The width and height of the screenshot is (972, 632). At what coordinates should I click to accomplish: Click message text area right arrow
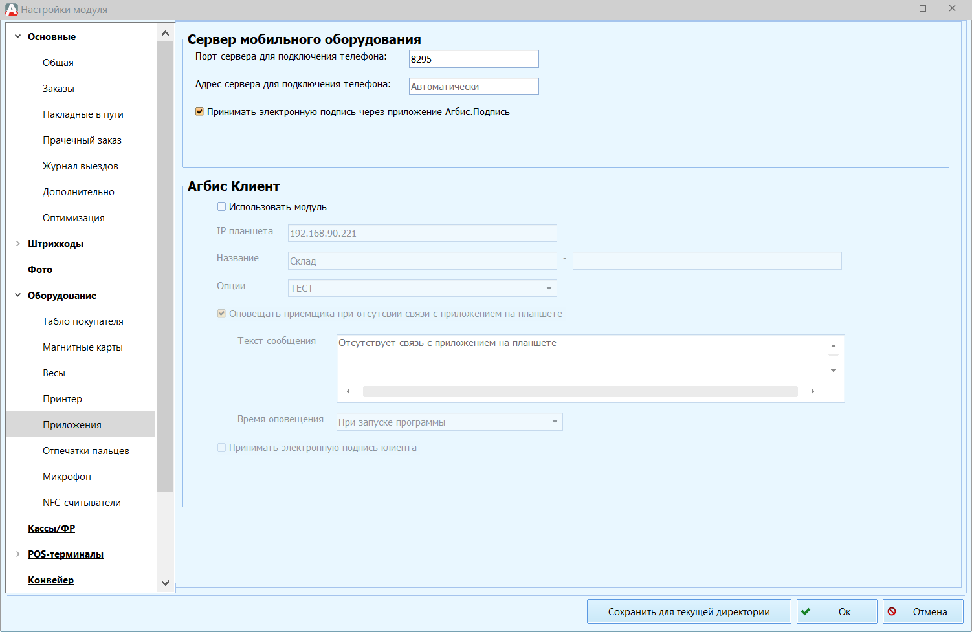813,391
